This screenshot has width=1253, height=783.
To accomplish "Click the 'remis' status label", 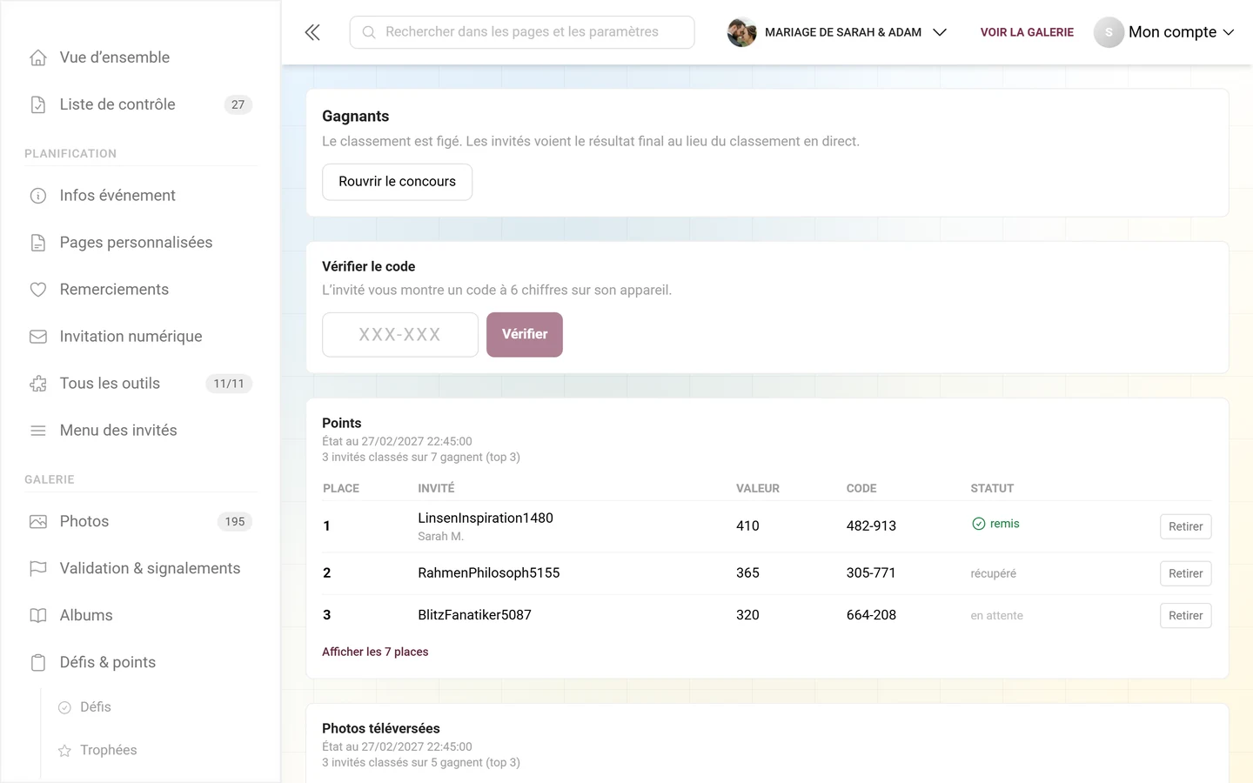I will point(1004,524).
